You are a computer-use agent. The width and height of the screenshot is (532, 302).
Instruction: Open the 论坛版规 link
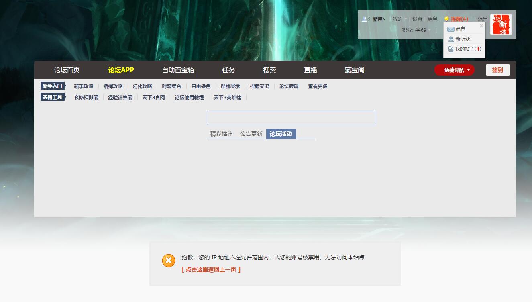(289, 86)
